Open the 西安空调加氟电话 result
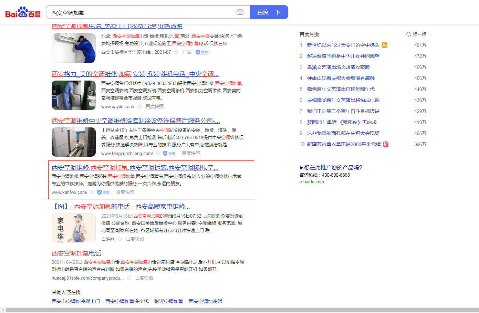This screenshot has height=313, width=479. (76, 253)
